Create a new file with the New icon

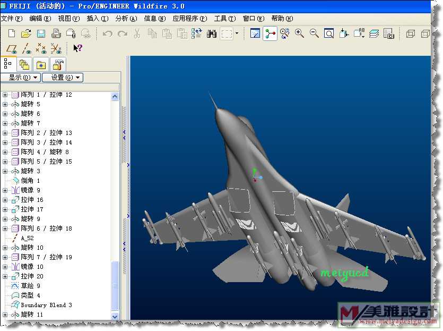pyautogui.click(x=12, y=33)
